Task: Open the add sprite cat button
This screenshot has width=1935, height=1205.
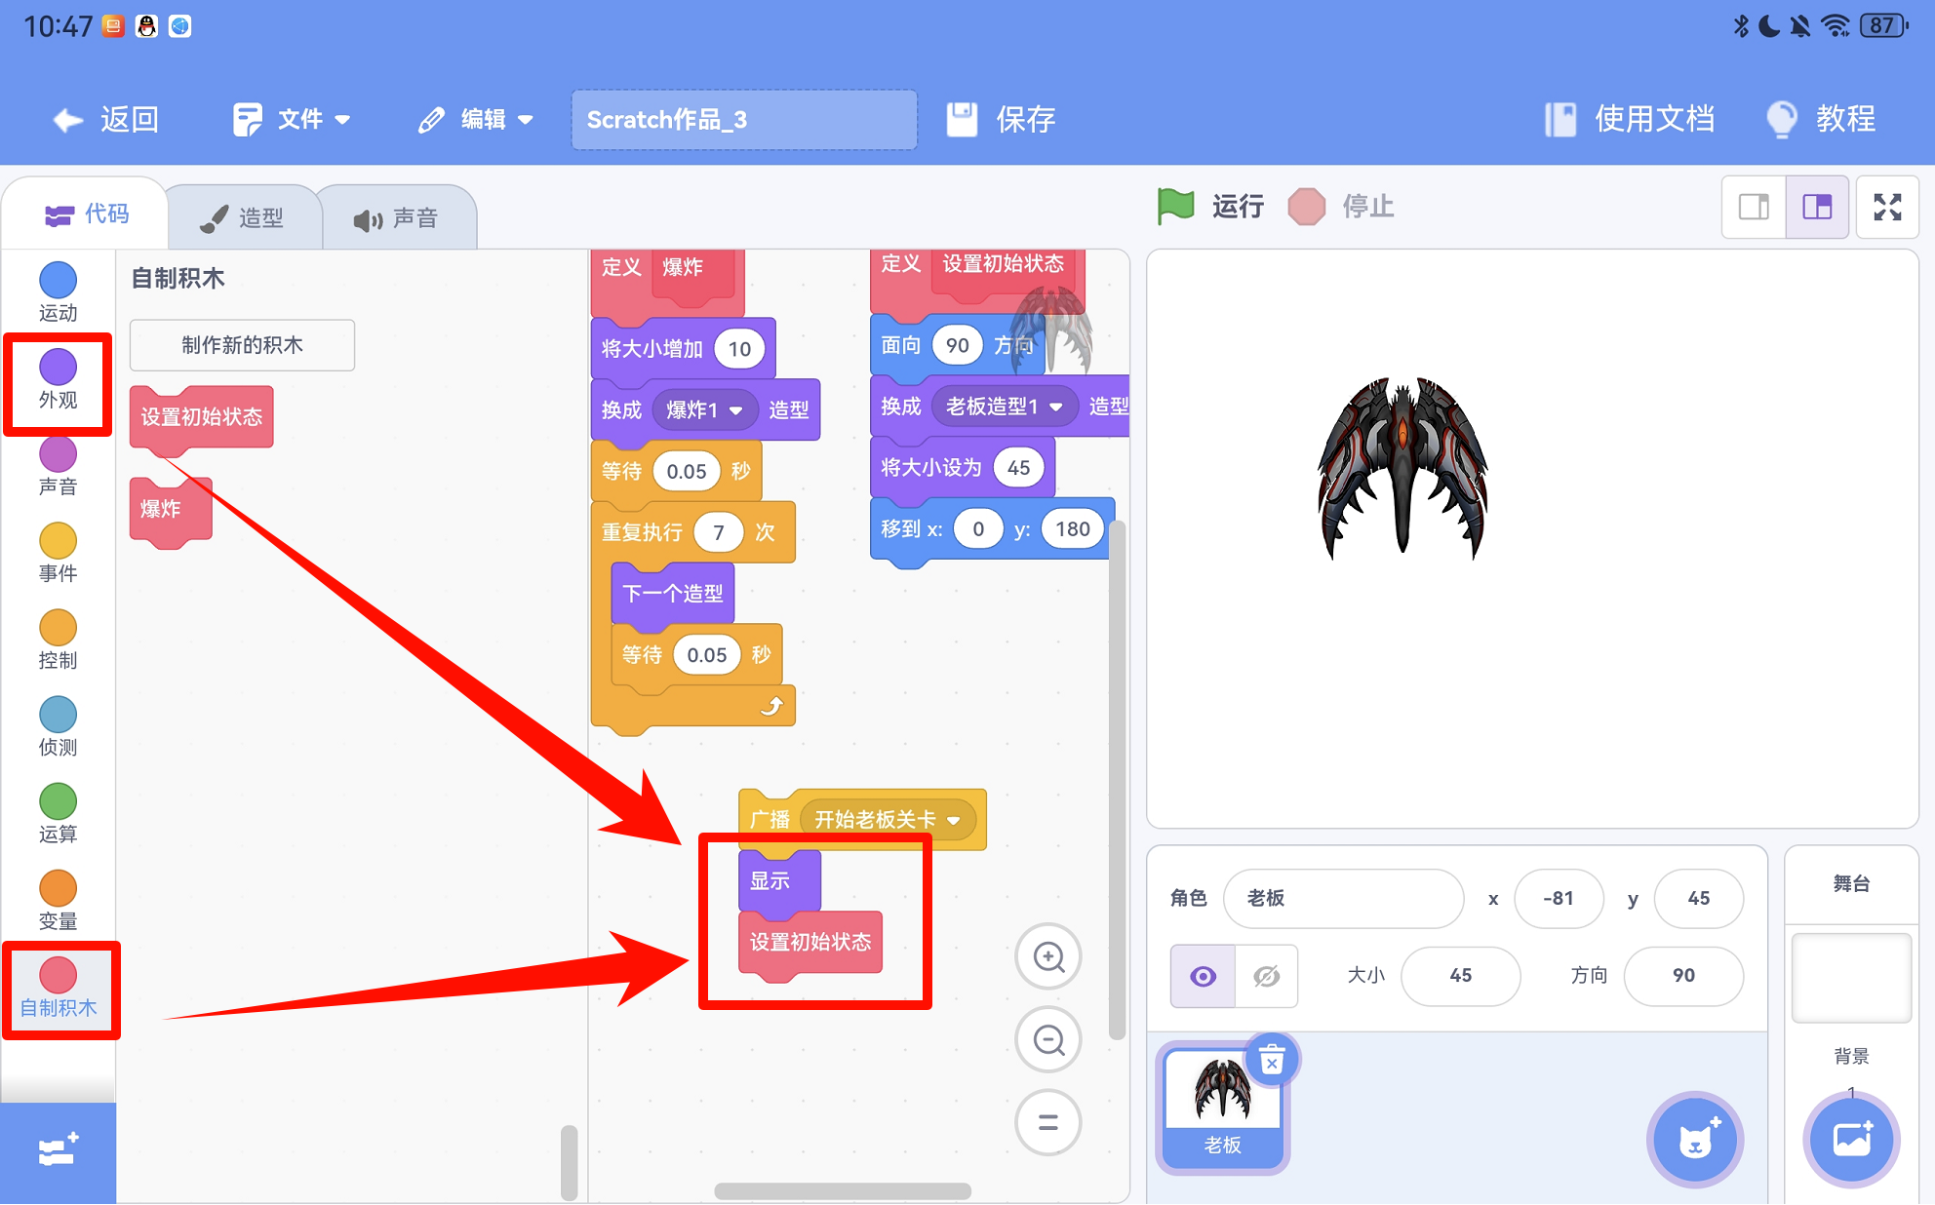Action: (1695, 1139)
